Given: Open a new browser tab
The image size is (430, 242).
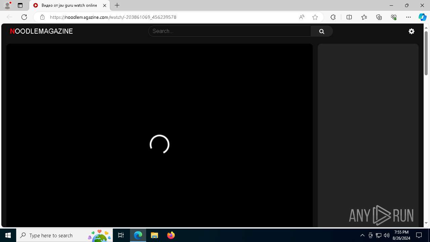Looking at the screenshot, I should coord(117,5).
